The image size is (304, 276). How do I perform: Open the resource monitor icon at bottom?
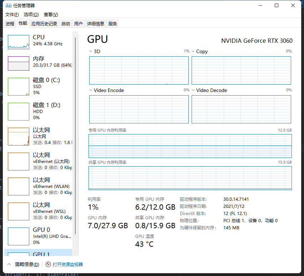click(48, 264)
